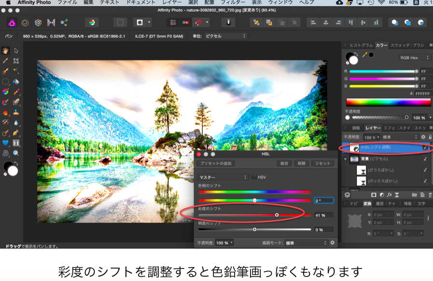This screenshot has width=433, height=281.
Task: Choose the Text (T) tool
Action: tap(16, 143)
